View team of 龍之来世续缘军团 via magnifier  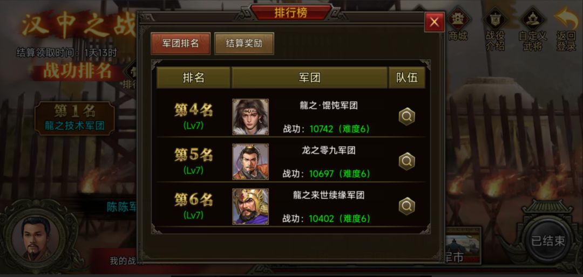click(407, 206)
